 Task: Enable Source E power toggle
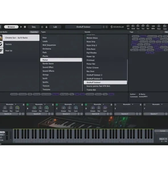pyautogui.click(x=115, y=105)
